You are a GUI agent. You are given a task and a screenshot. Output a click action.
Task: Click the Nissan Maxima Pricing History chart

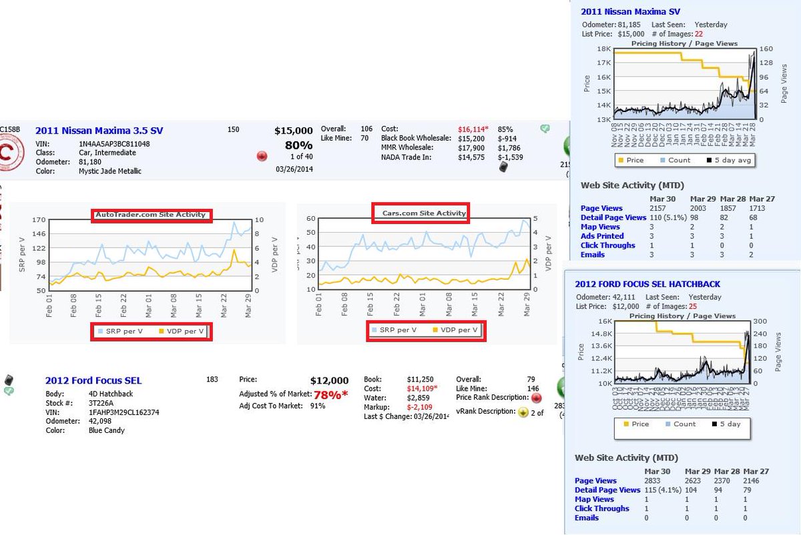pos(684,84)
